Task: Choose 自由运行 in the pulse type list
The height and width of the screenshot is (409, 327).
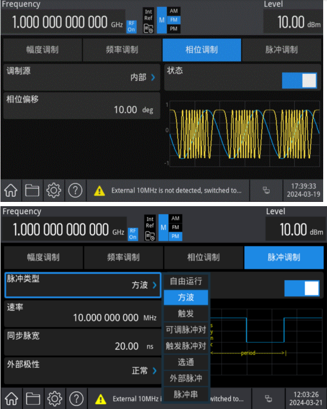Action: click(x=186, y=281)
